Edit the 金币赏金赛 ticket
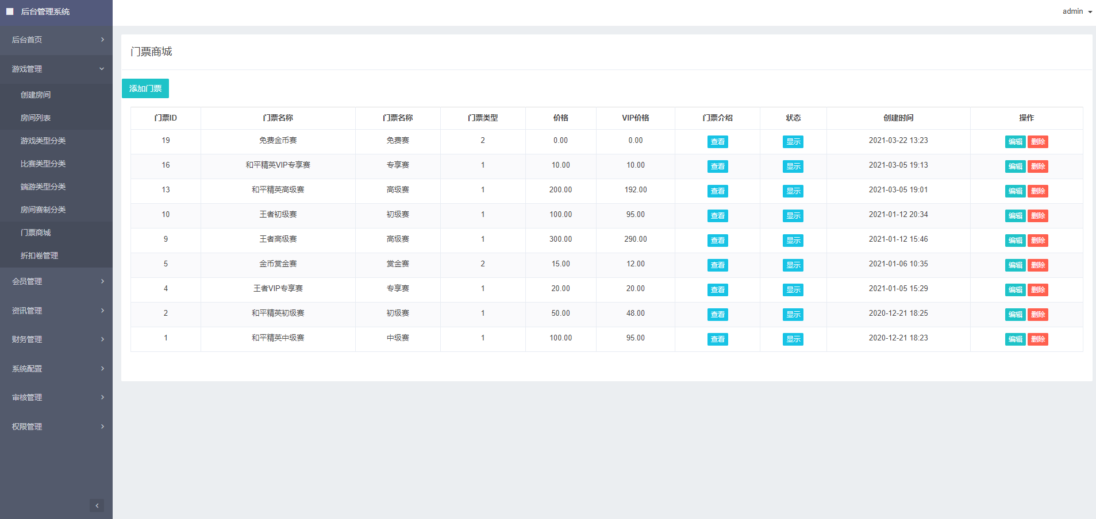 pos(1015,265)
